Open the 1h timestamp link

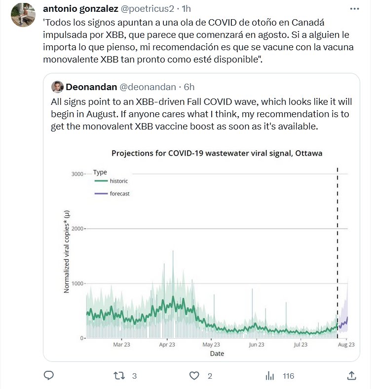pos(187,9)
